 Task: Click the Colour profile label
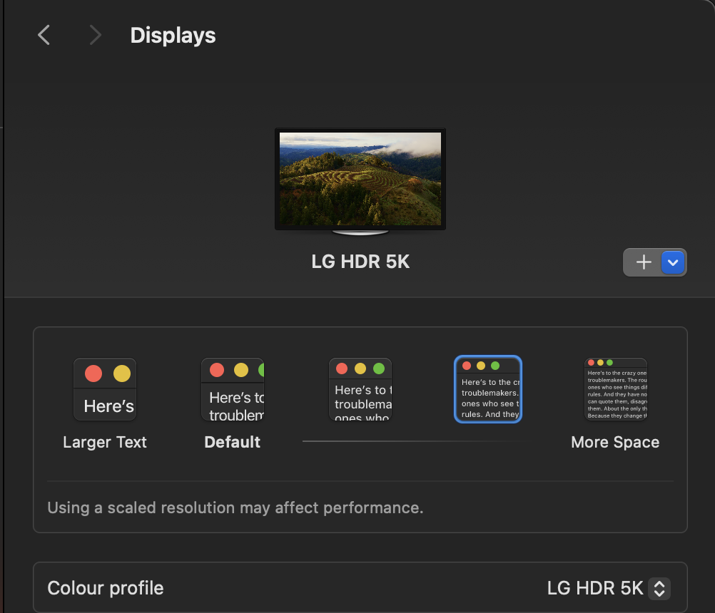point(106,588)
